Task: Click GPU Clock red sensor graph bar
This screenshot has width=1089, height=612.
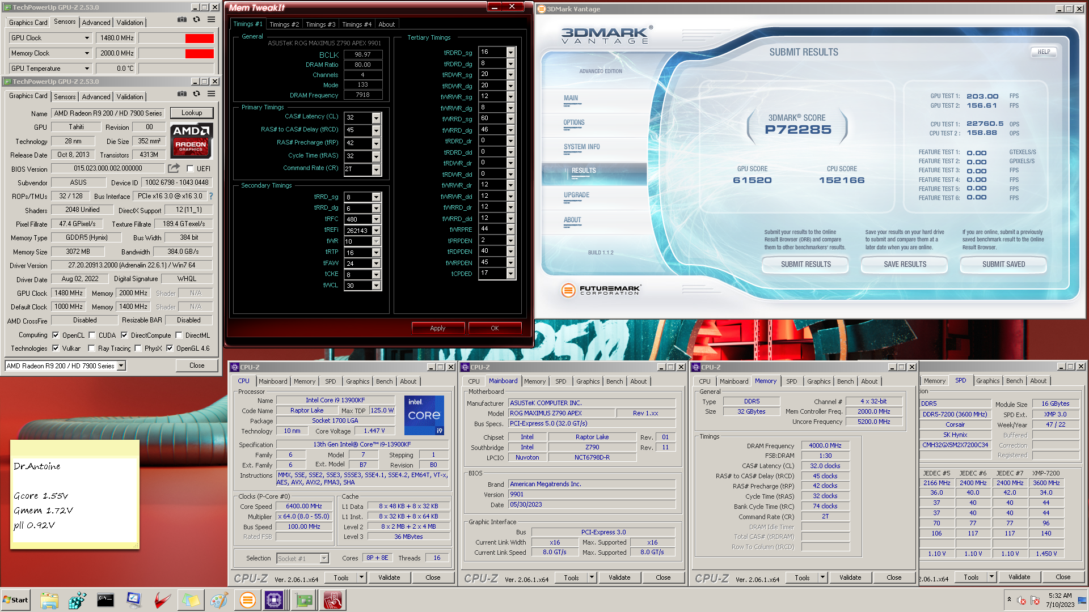Action: pos(200,38)
